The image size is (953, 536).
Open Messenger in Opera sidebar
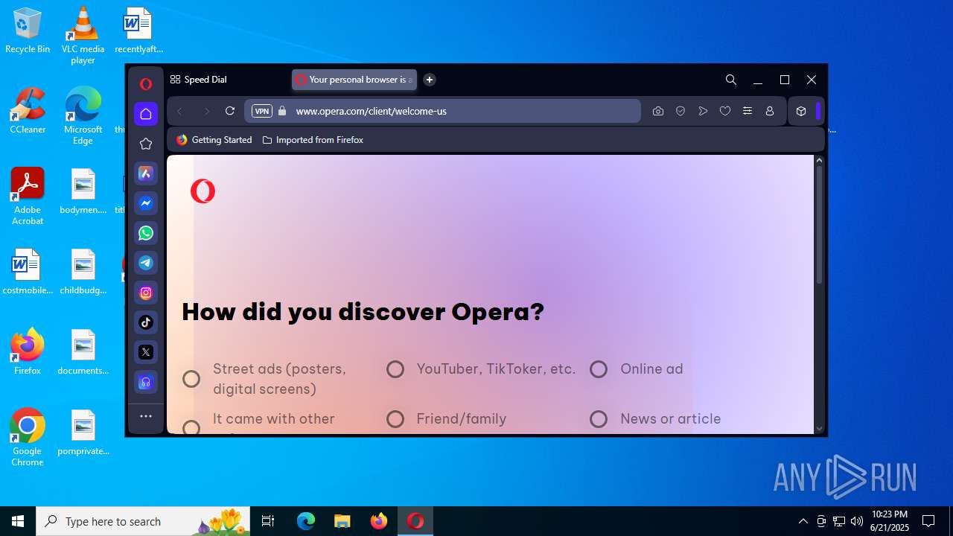146,203
